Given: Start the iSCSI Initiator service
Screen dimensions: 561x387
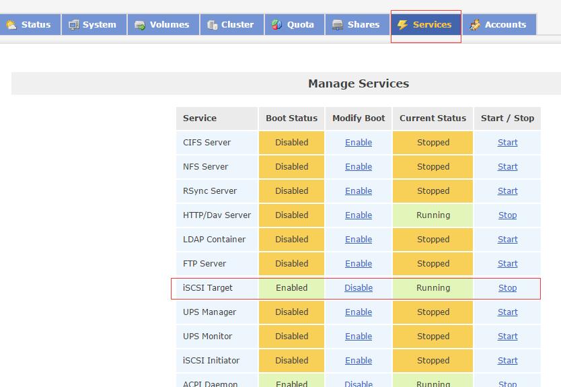Looking at the screenshot, I should click(507, 361).
